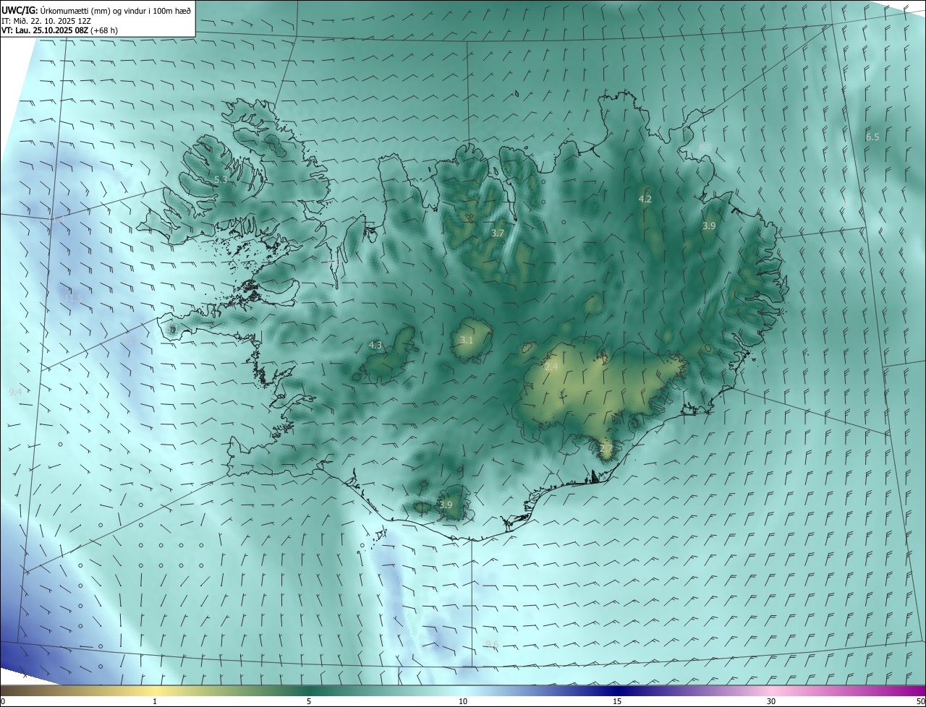Viewport: 926px width, 707px height.
Task: Click the 30 tick label on the color scale
Action: [x=771, y=702]
